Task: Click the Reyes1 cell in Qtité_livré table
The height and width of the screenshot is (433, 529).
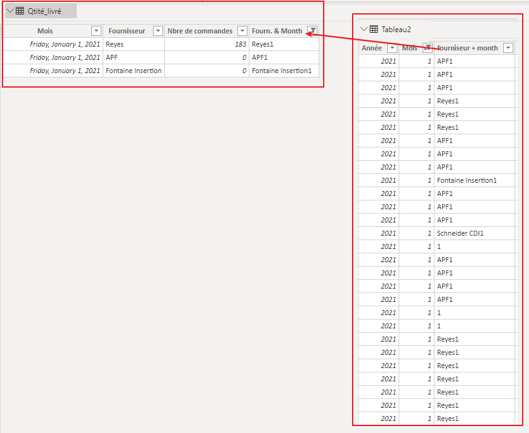Action: (284, 44)
